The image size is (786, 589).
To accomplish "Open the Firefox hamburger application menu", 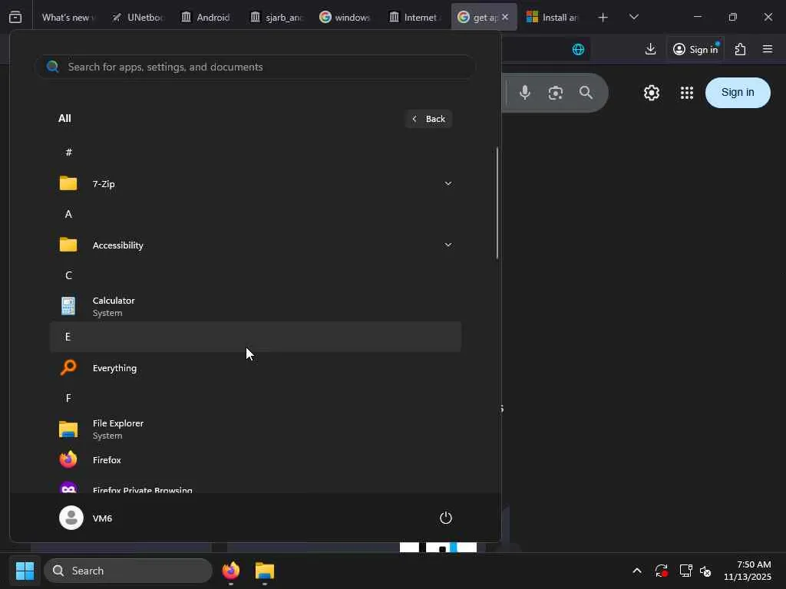I will click(x=767, y=49).
